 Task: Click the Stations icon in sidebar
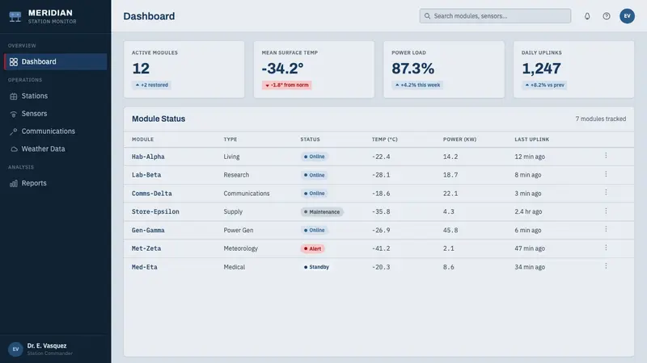tap(14, 96)
